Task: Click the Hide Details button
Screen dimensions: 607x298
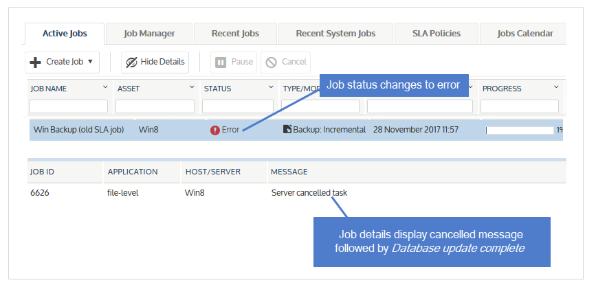Action: [155, 62]
